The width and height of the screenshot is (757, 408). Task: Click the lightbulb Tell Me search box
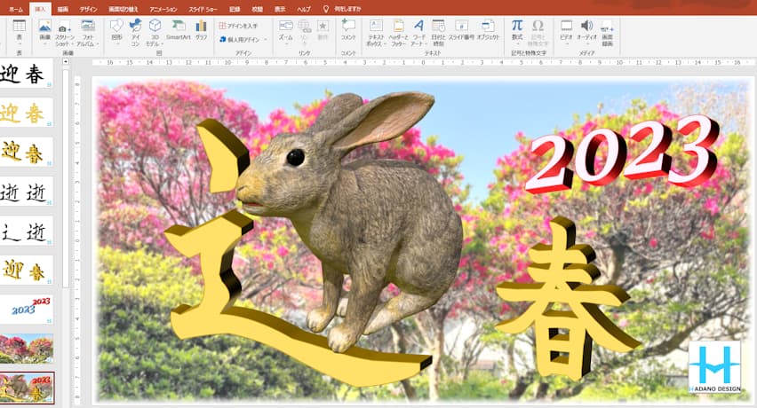pos(343,9)
